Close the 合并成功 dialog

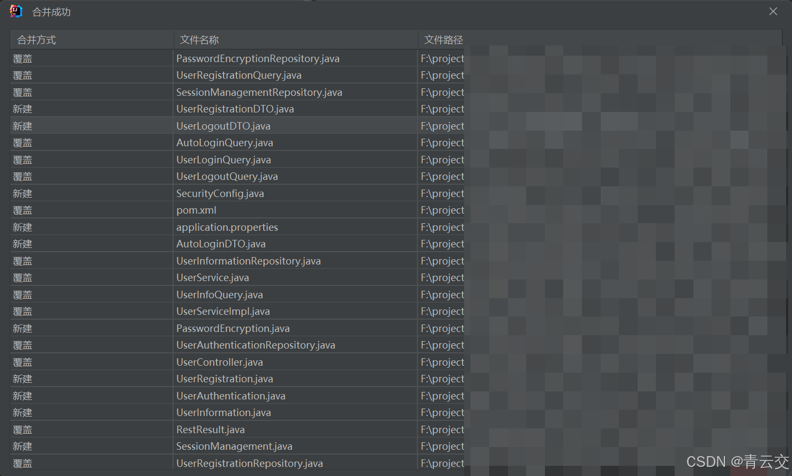[x=773, y=11]
